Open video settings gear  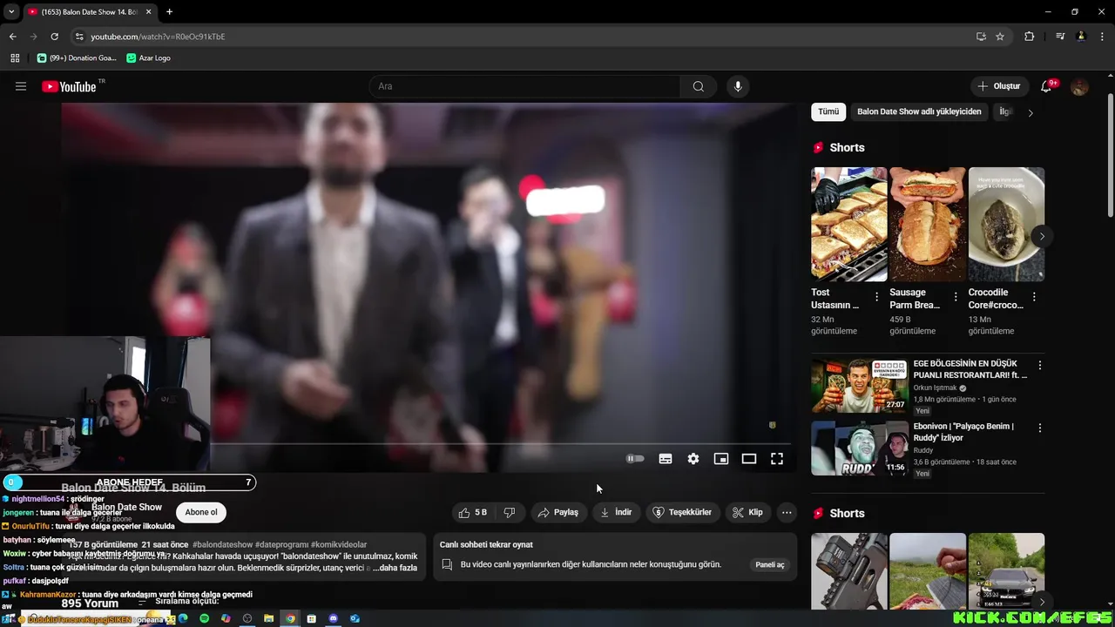[693, 459]
